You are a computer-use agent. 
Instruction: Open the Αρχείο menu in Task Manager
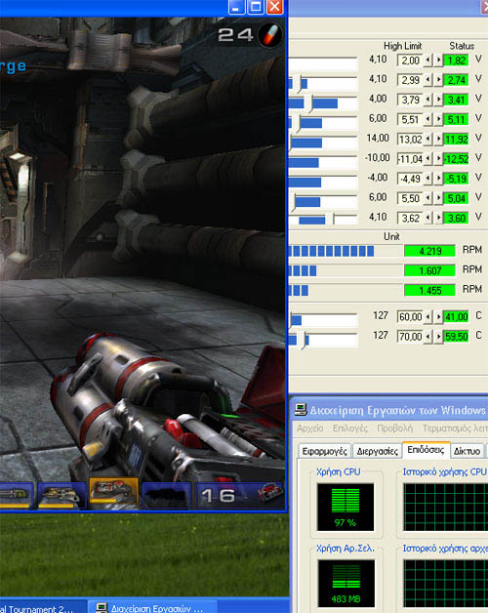310,429
